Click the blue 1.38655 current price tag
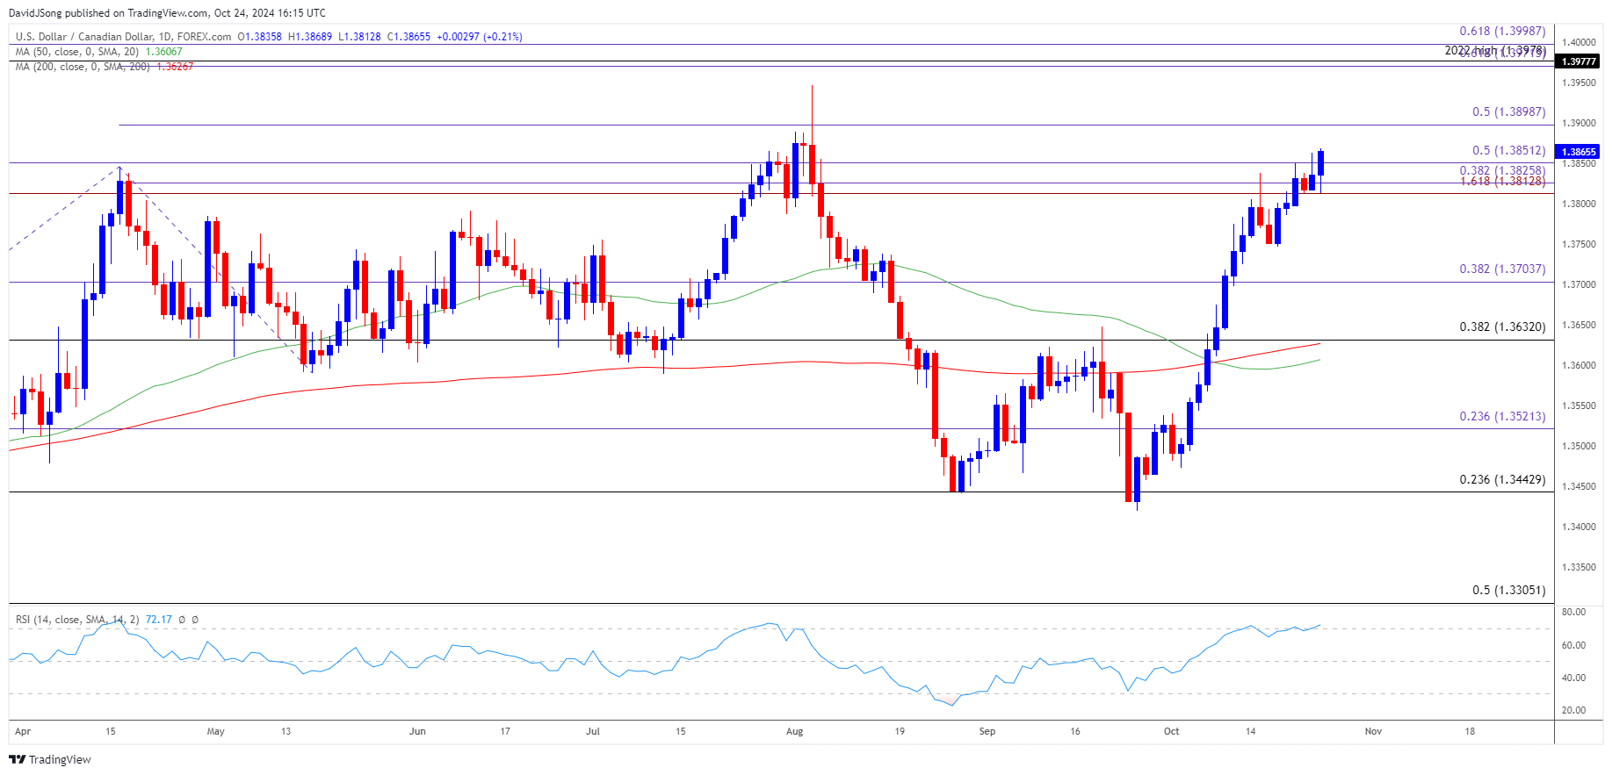Image resolution: width=1612 pixels, height=775 pixels. tap(1578, 152)
